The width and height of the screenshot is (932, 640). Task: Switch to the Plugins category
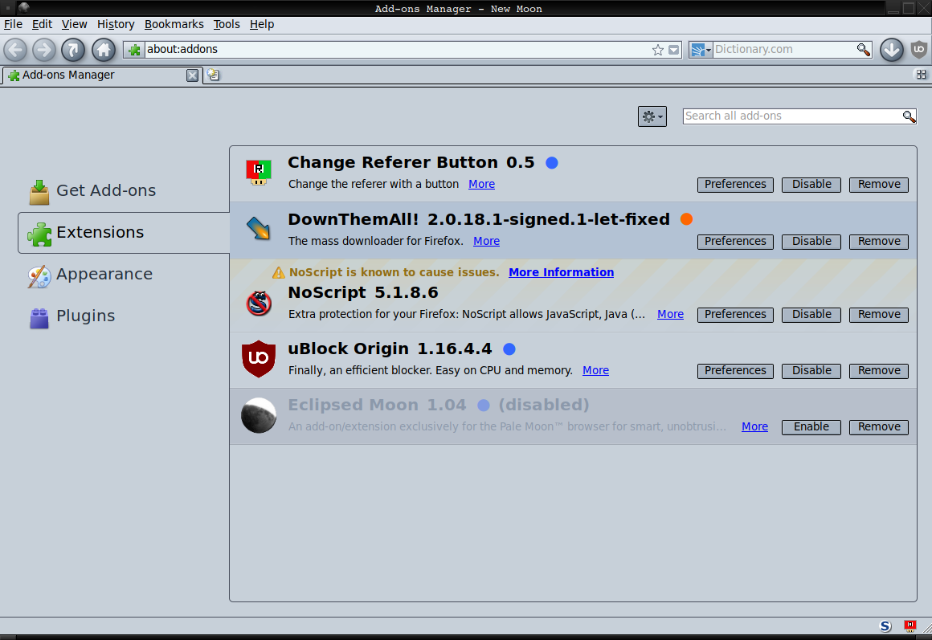[x=85, y=316]
